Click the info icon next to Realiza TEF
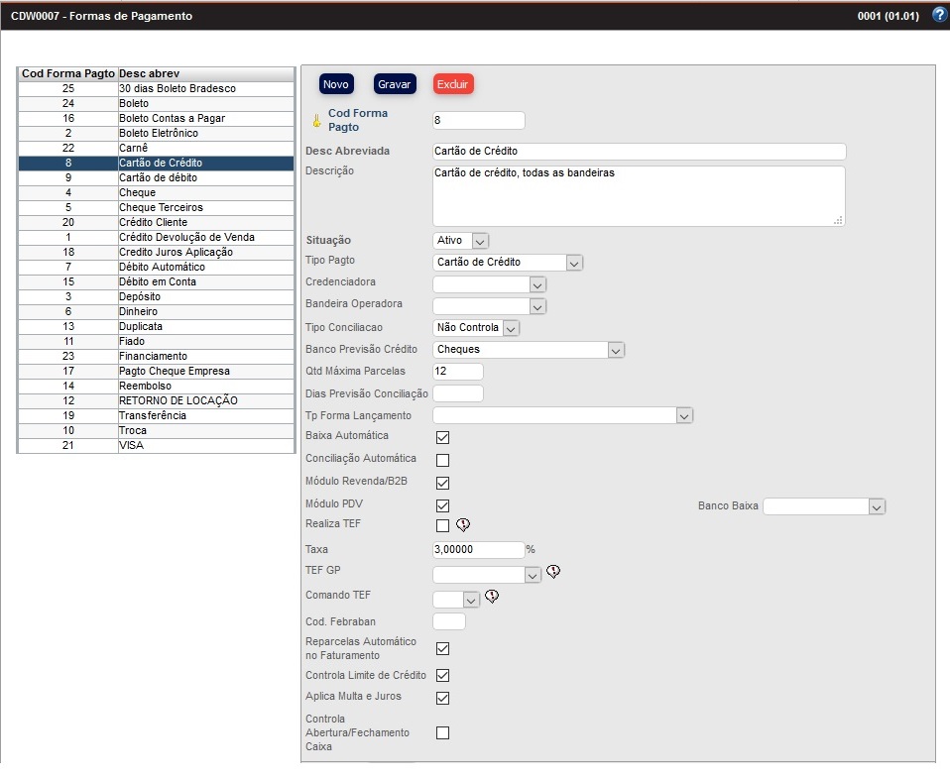The width and height of the screenshot is (950, 779). [x=462, y=525]
